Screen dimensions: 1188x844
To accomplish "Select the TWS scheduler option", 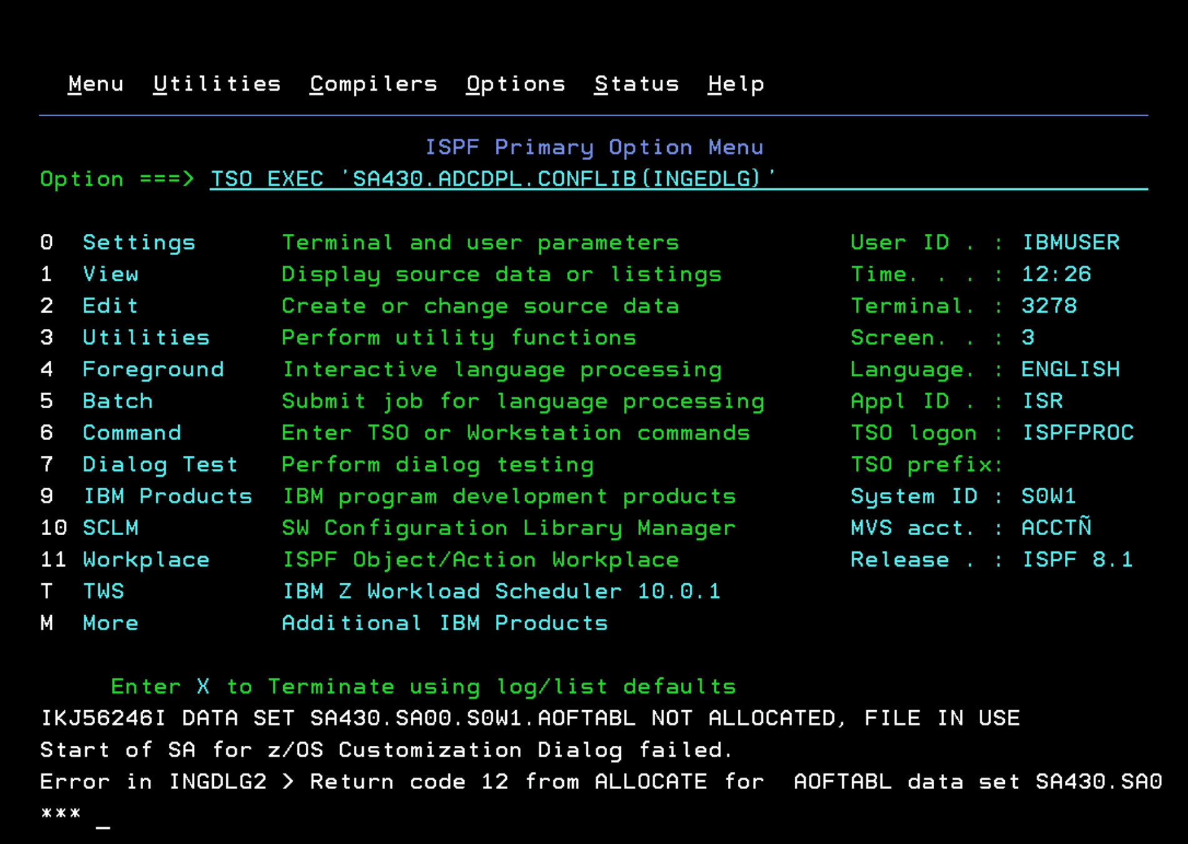I will [104, 591].
